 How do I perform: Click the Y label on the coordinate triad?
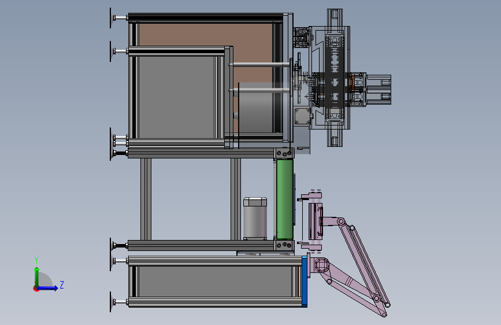point(36,260)
